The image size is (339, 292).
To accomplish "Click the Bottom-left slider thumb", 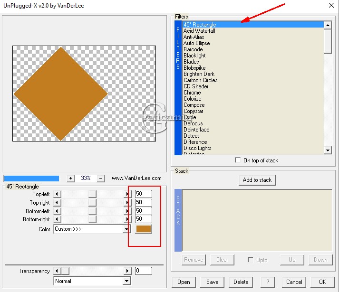I will 92,211.
